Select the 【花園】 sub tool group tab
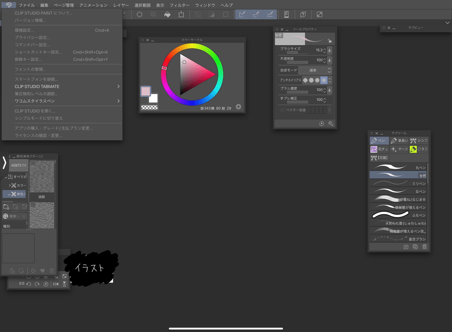Screen dimensions: 452x332 379,158
